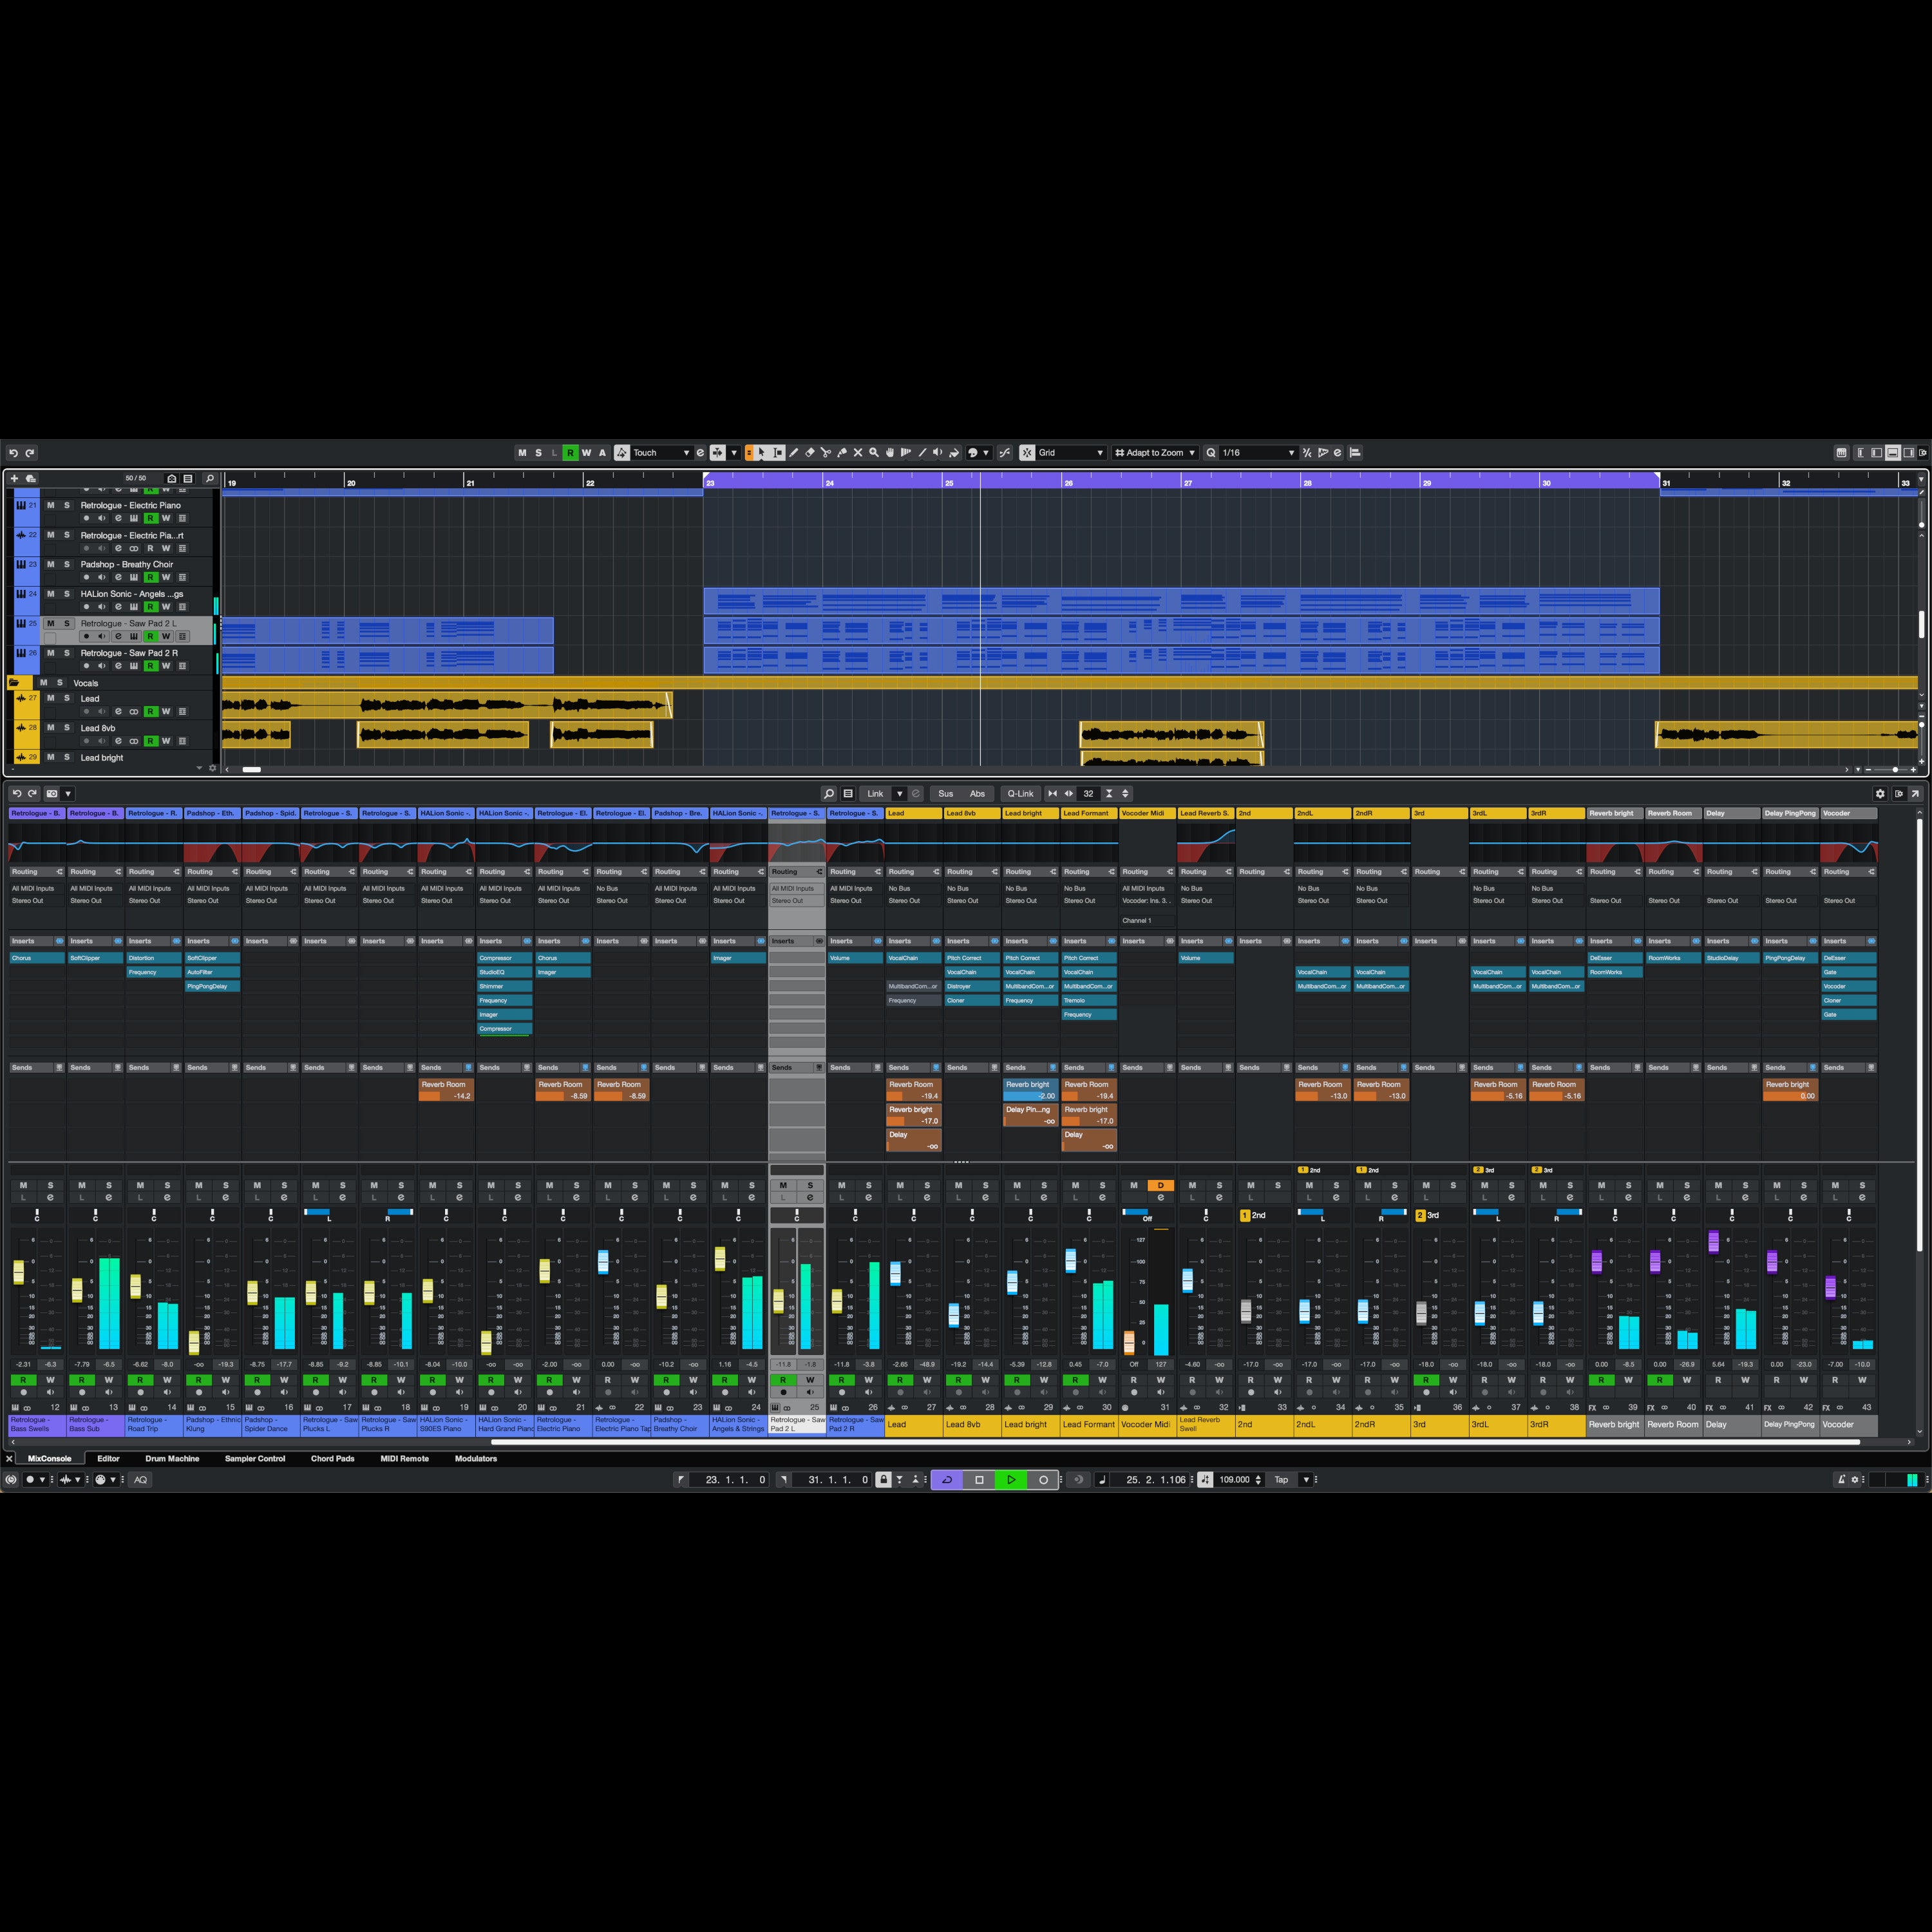Redo using the project toolbar arrow
Viewport: 1932px width, 1932px height.
coord(30,453)
